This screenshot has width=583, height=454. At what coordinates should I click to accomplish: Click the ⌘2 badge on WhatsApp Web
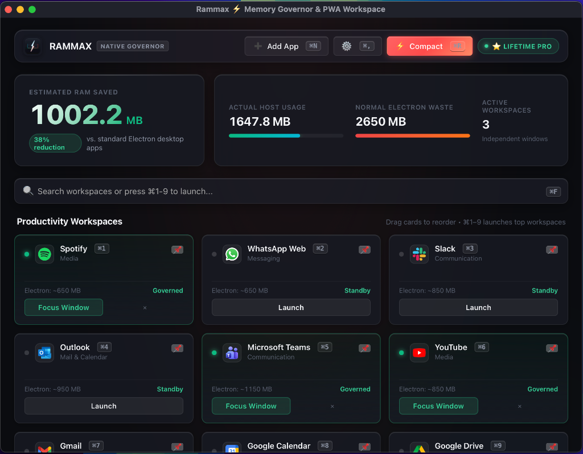pos(320,248)
